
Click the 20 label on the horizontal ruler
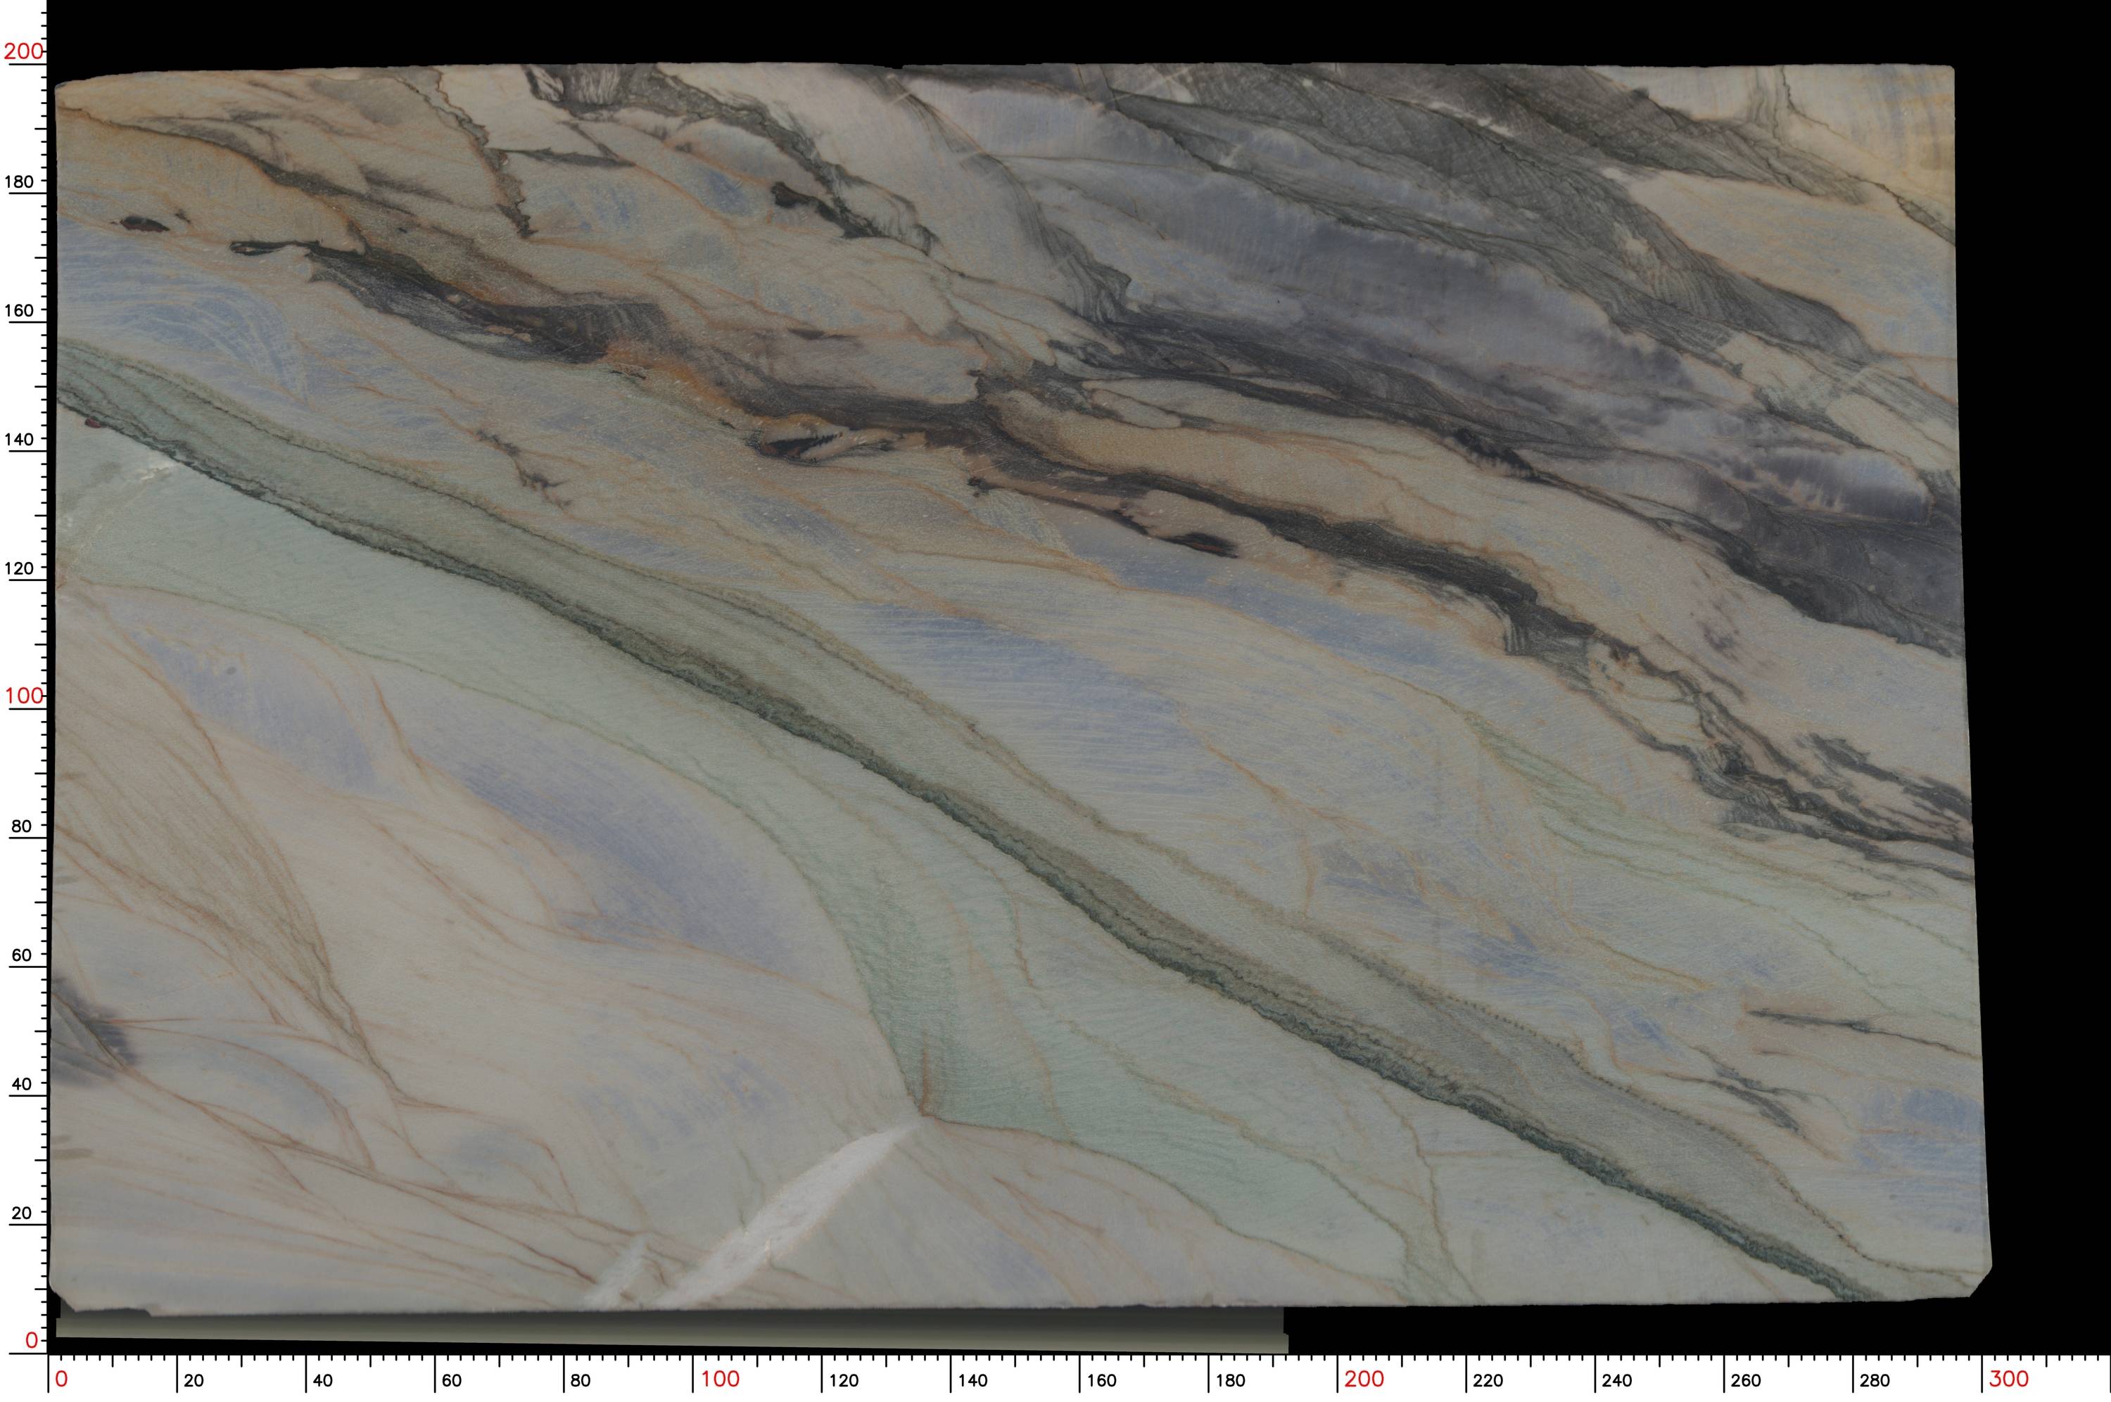pos(194,1380)
